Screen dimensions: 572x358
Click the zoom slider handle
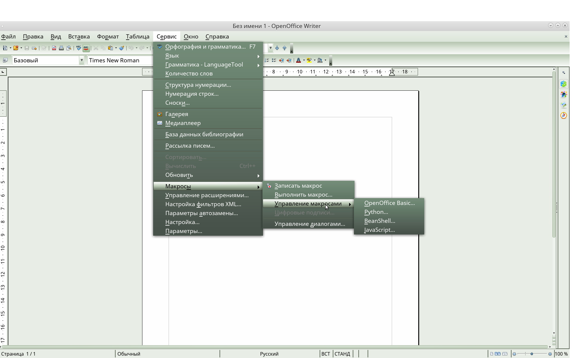(532, 354)
